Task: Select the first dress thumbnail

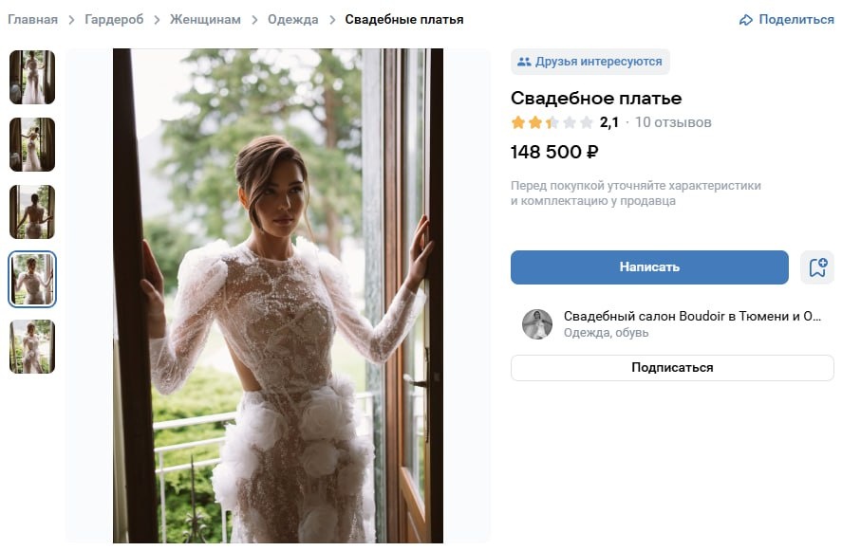Action: pos(32,77)
